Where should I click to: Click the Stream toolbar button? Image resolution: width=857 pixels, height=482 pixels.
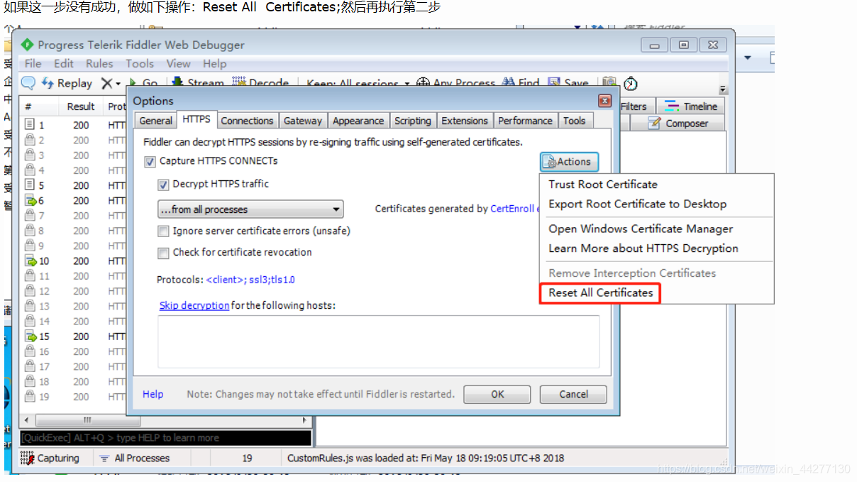click(x=197, y=83)
